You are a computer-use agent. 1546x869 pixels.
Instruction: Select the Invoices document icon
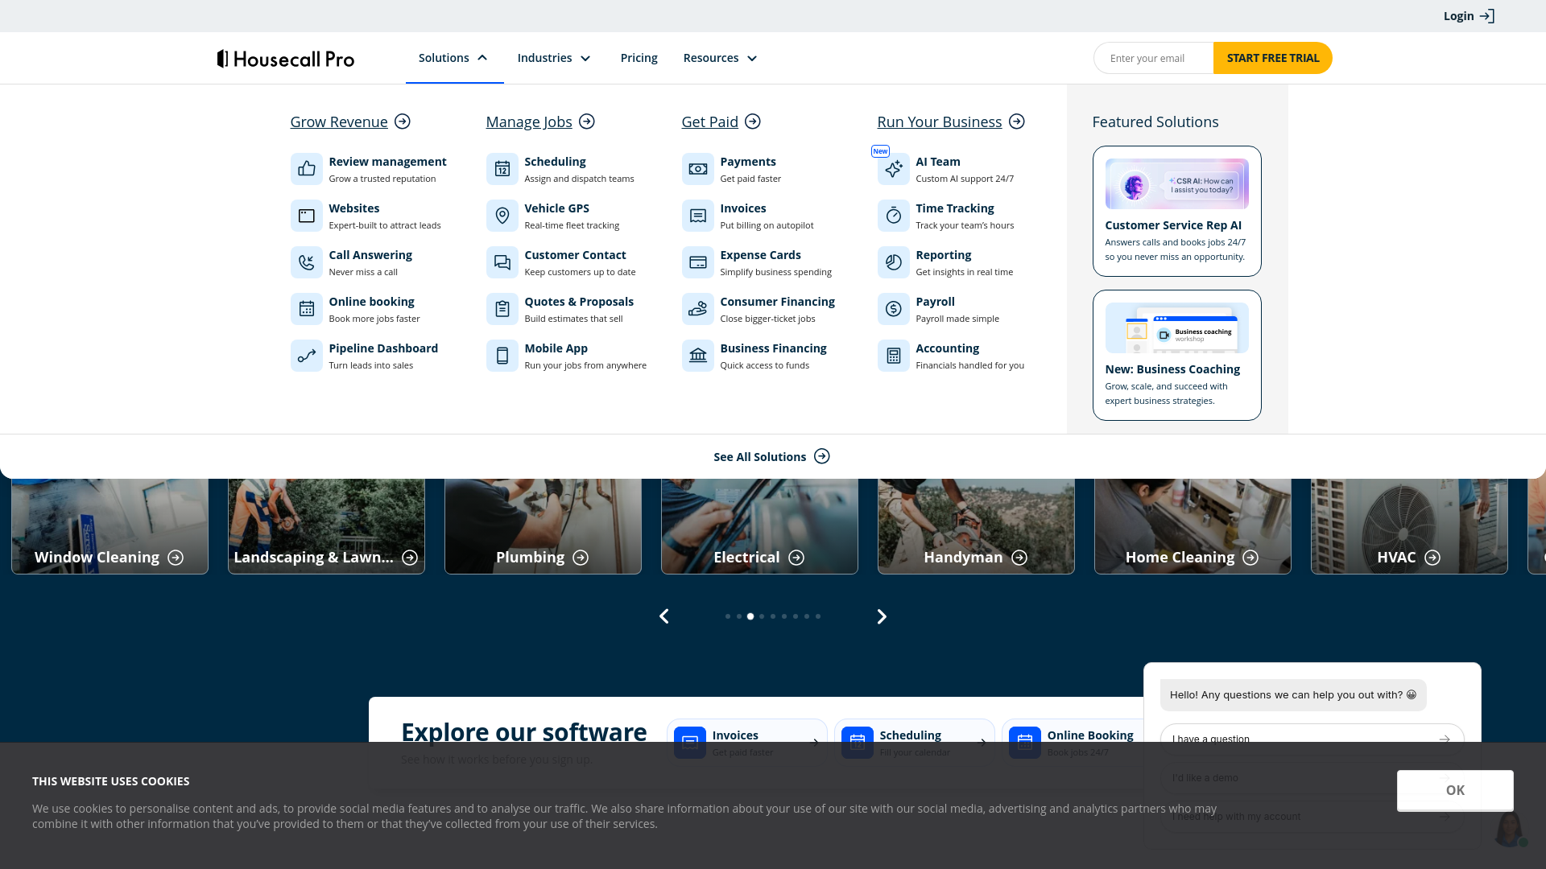pos(698,216)
